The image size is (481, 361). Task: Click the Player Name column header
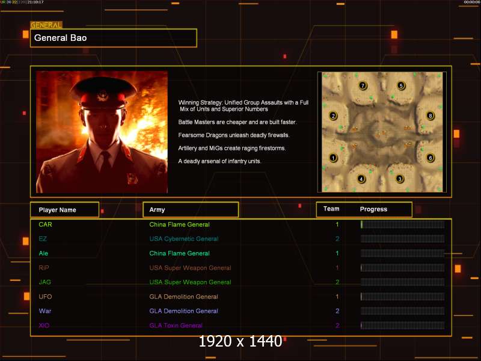point(65,210)
